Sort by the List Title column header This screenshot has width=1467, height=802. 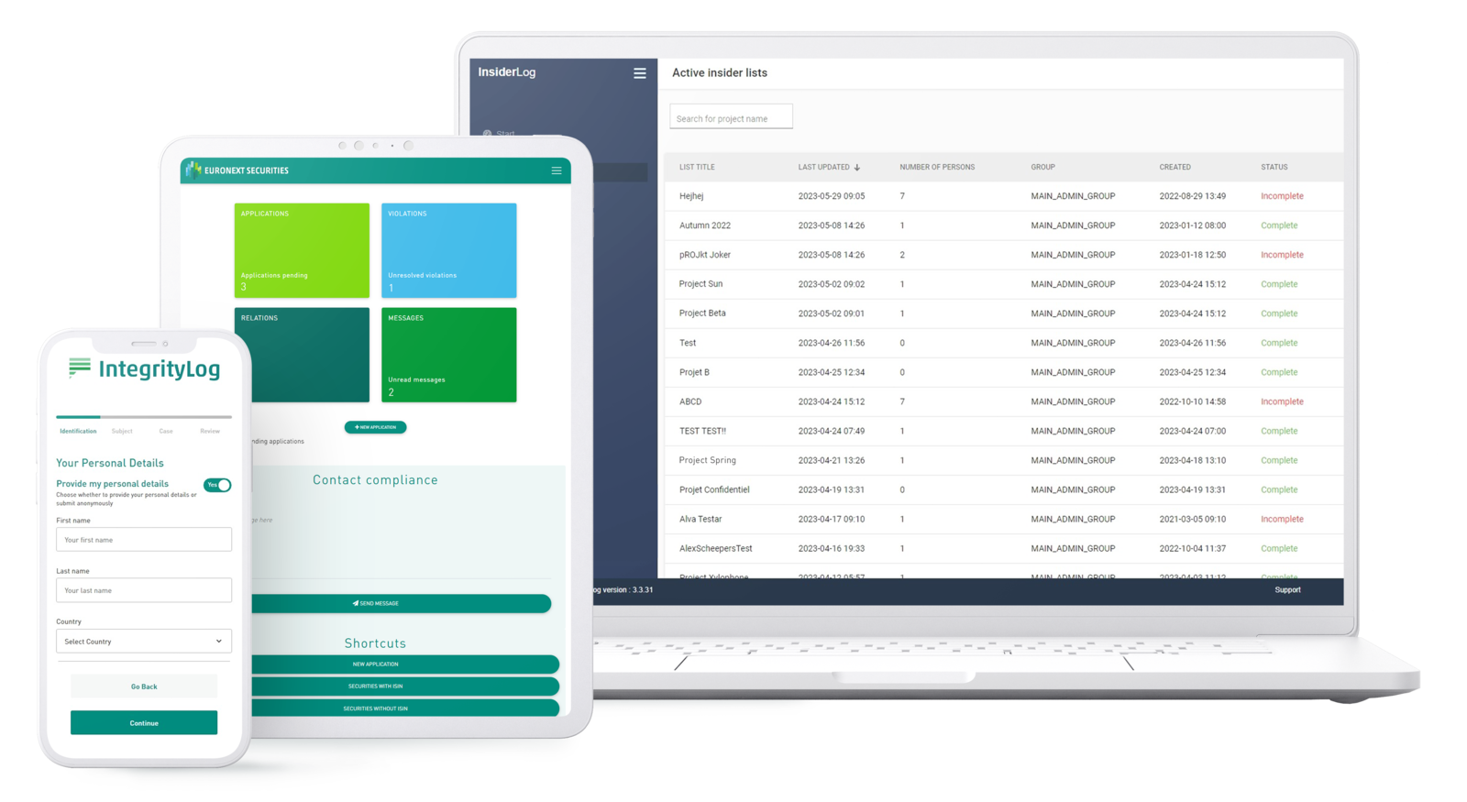pyautogui.click(x=697, y=168)
